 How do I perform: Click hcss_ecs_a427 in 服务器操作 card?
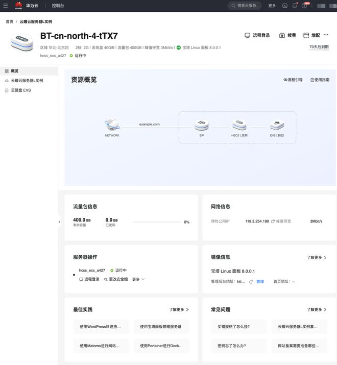click(x=92, y=270)
